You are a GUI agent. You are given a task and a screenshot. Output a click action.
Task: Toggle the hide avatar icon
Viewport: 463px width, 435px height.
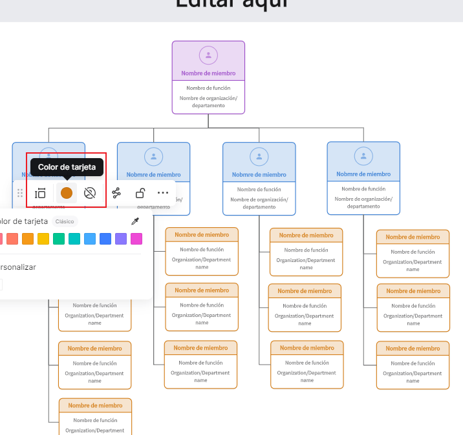tap(90, 193)
